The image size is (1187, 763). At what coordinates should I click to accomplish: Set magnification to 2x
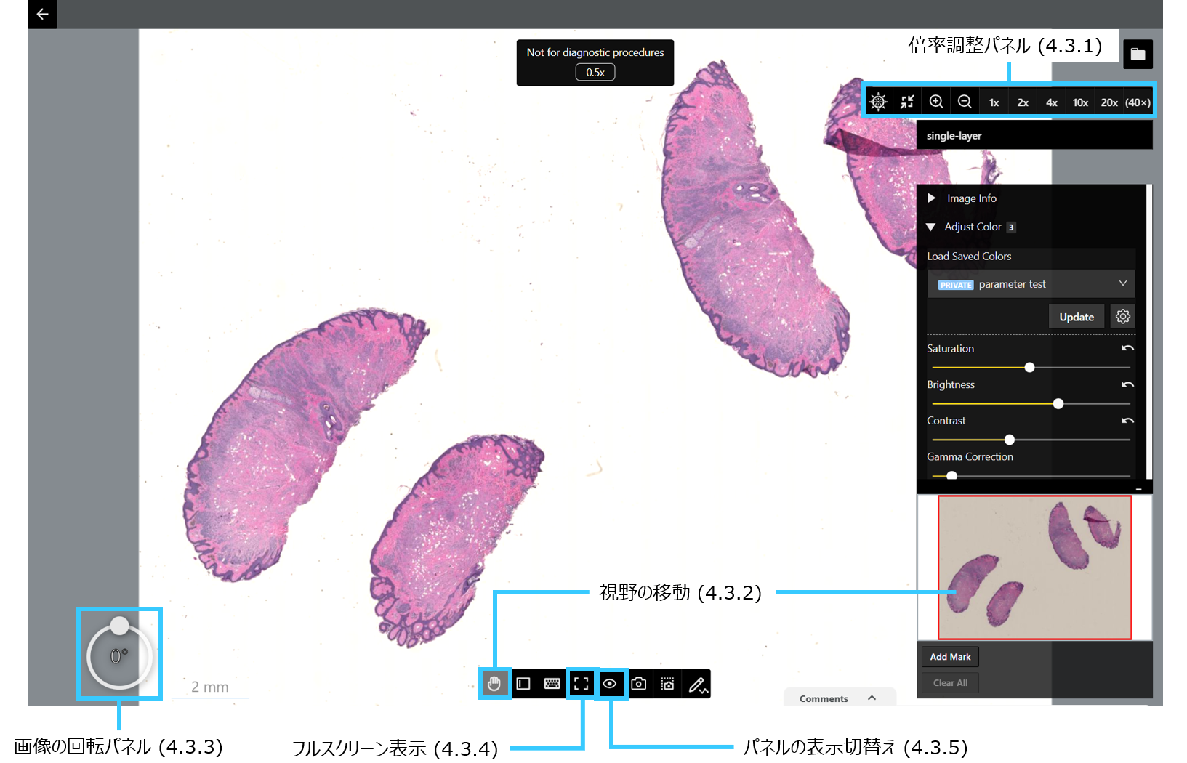coord(1023,102)
